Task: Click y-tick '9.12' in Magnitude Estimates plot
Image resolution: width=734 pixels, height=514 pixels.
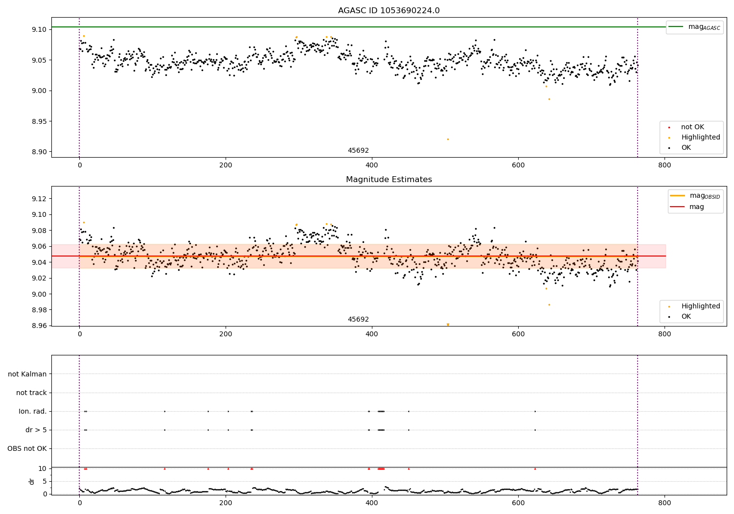Action: click(x=39, y=199)
